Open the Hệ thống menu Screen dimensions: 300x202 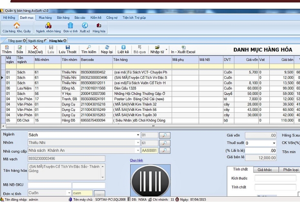click(x=9, y=18)
